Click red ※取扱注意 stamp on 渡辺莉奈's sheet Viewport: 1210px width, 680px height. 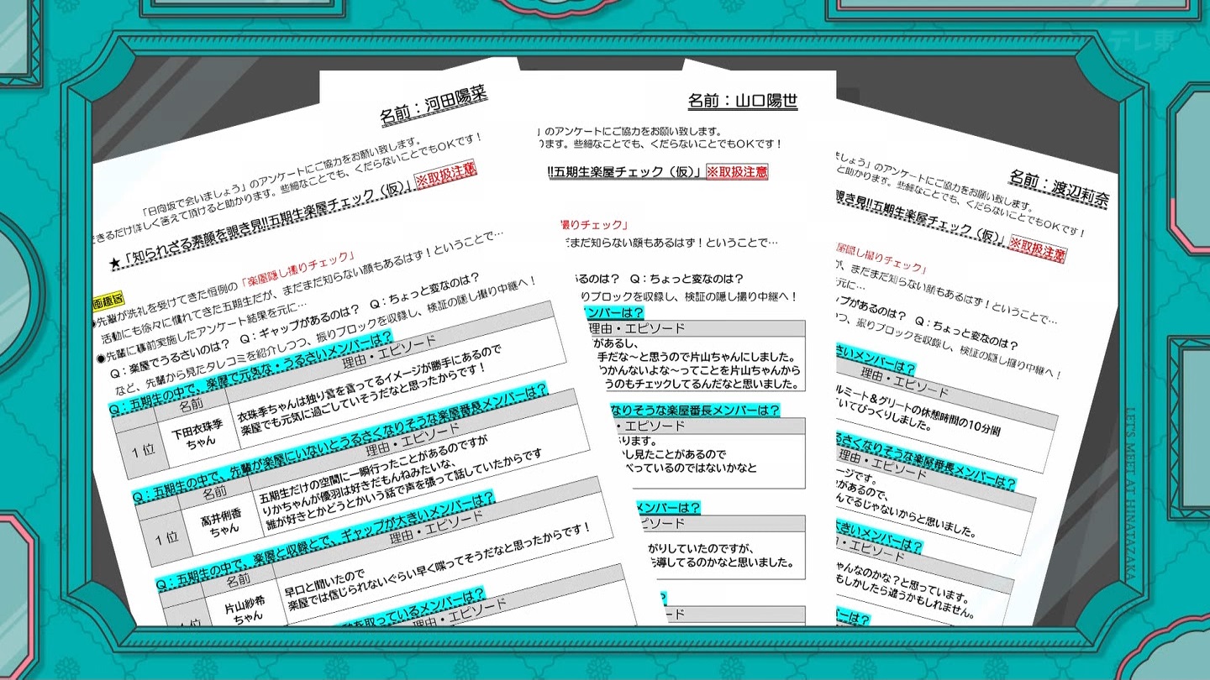point(1037,248)
